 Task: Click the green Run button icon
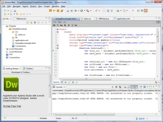81,11
